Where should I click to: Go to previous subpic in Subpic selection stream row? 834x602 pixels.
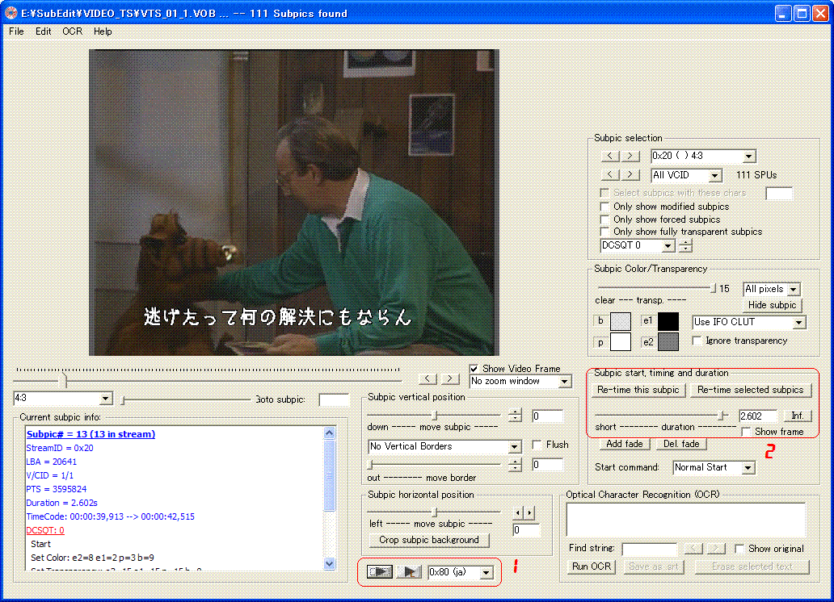610,156
